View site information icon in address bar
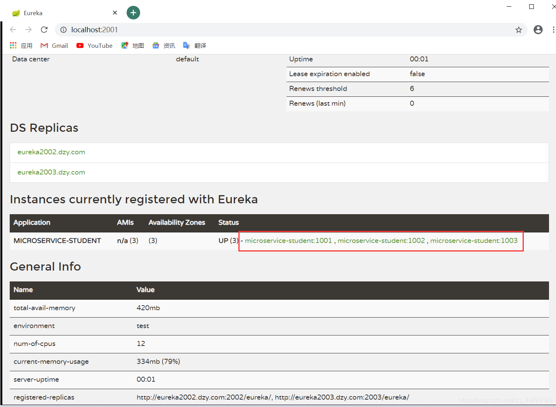The height and width of the screenshot is (407, 556). pyautogui.click(x=63, y=30)
